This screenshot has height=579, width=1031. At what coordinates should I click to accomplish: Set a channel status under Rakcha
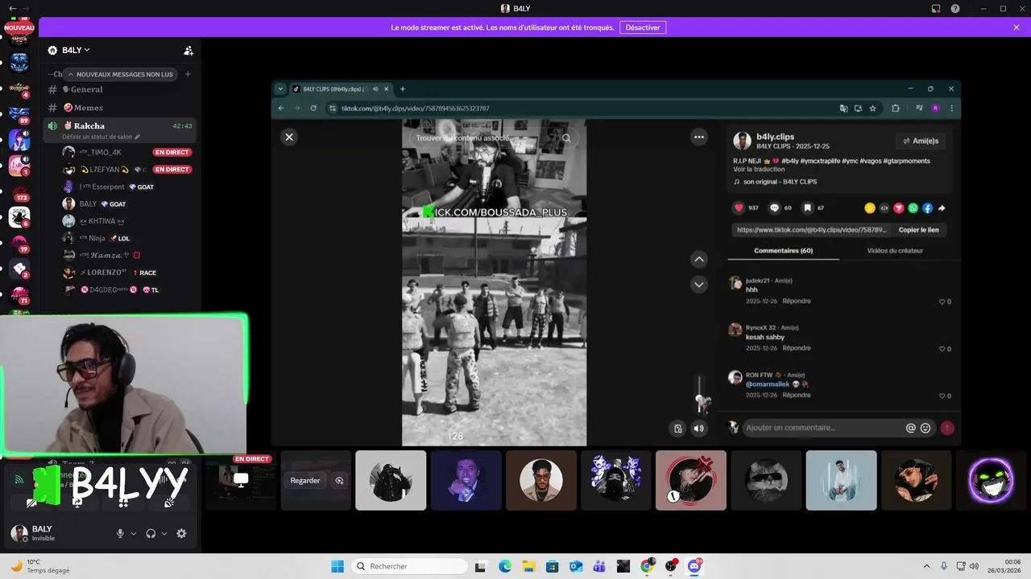(101, 137)
